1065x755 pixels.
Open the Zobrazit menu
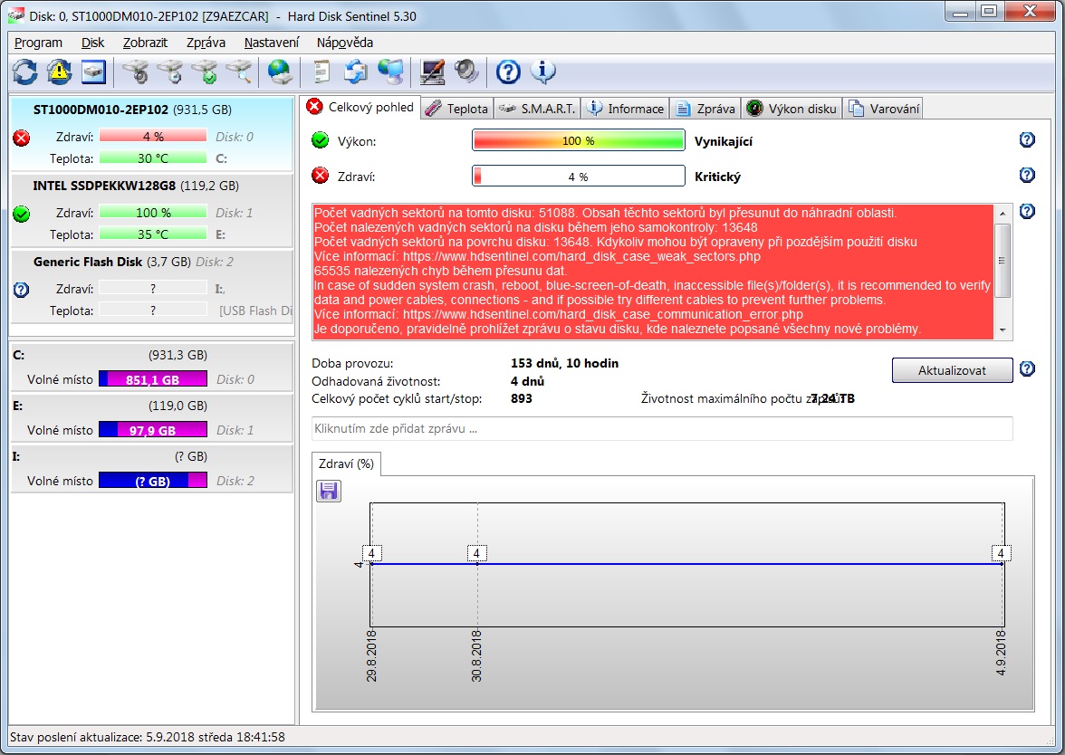point(145,43)
